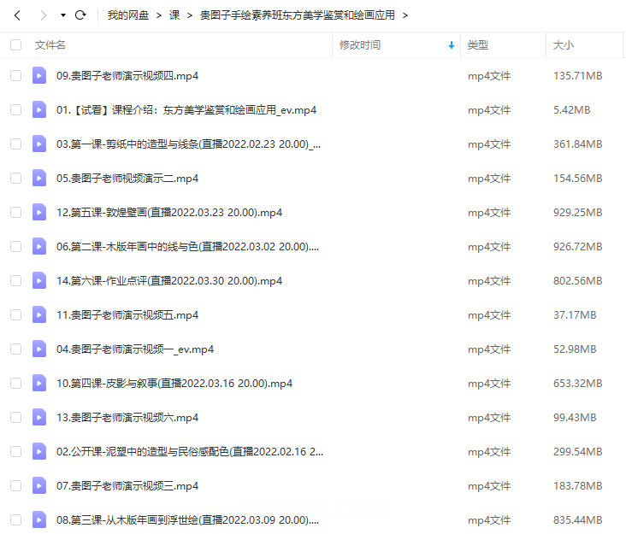Viewport: 626px width, 534px height.
Task: Open the navigation history dropdown arrow
Action: click(62, 15)
